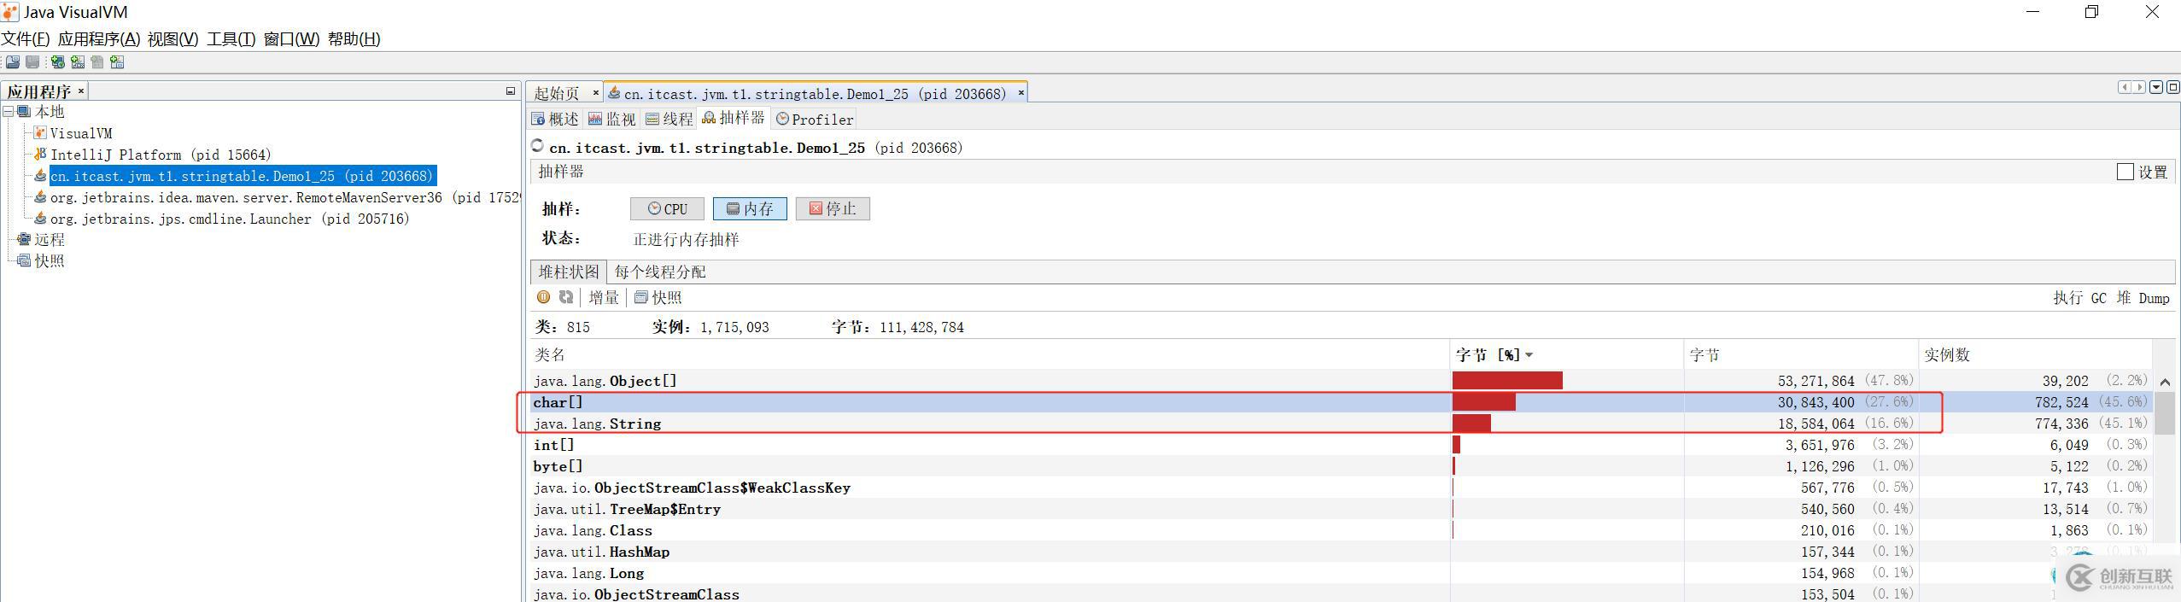Collapse the Local (本地) tree node
The image size is (2181, 602).
click(8, 111)
